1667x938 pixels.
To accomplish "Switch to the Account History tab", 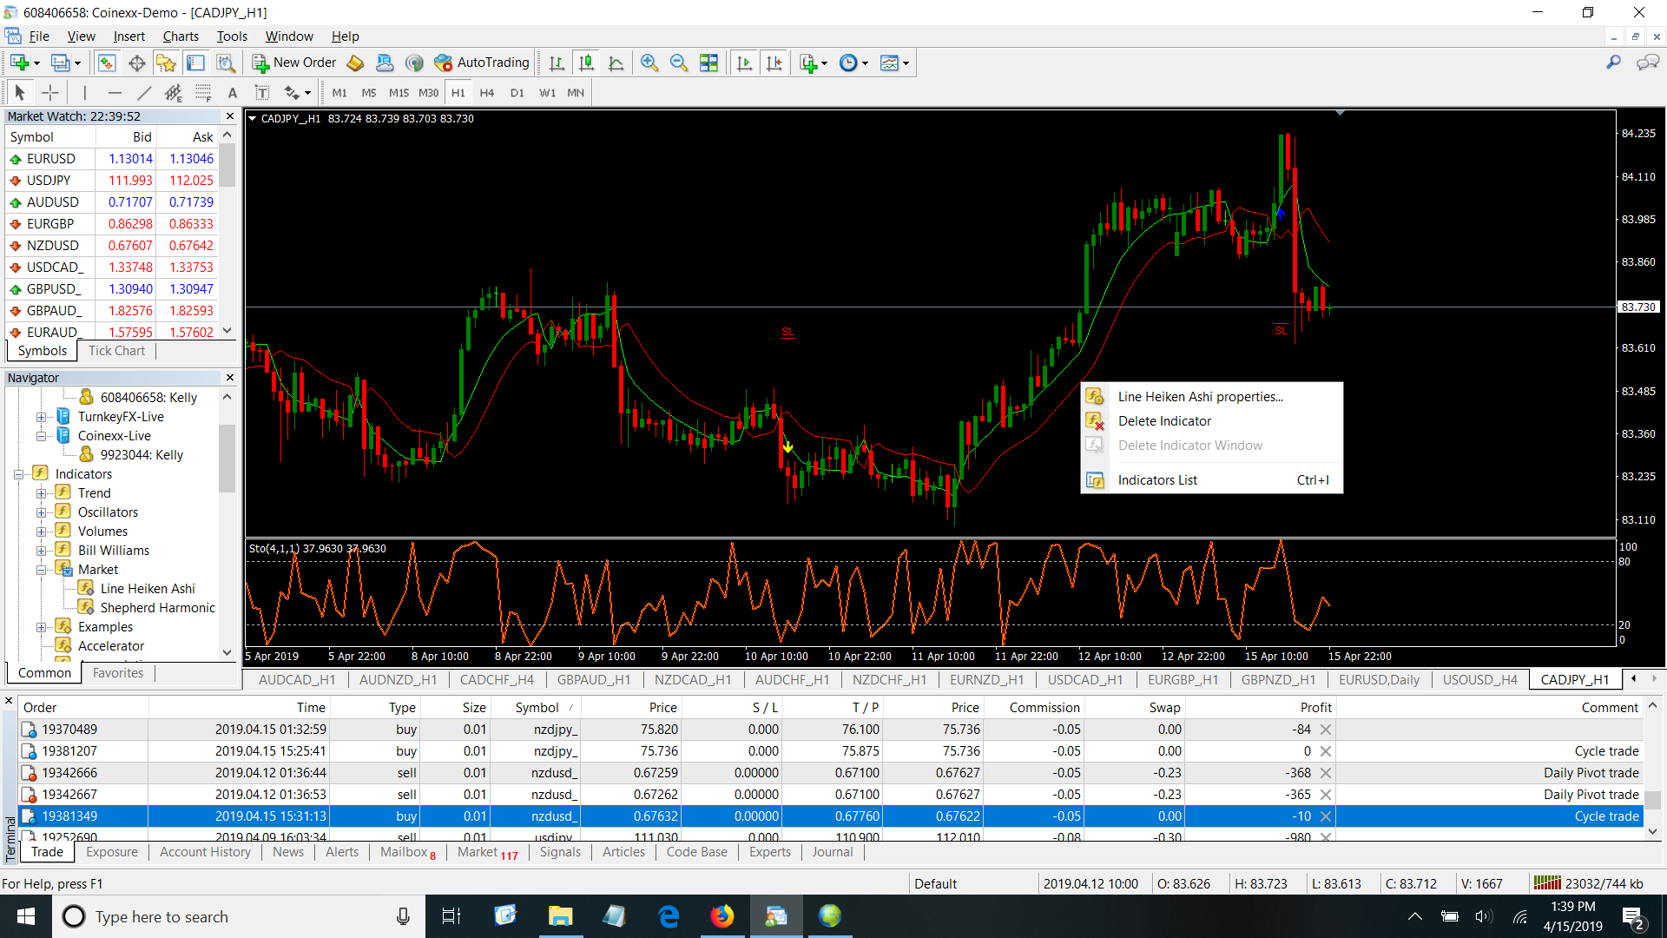I will [x=205, y=852].
